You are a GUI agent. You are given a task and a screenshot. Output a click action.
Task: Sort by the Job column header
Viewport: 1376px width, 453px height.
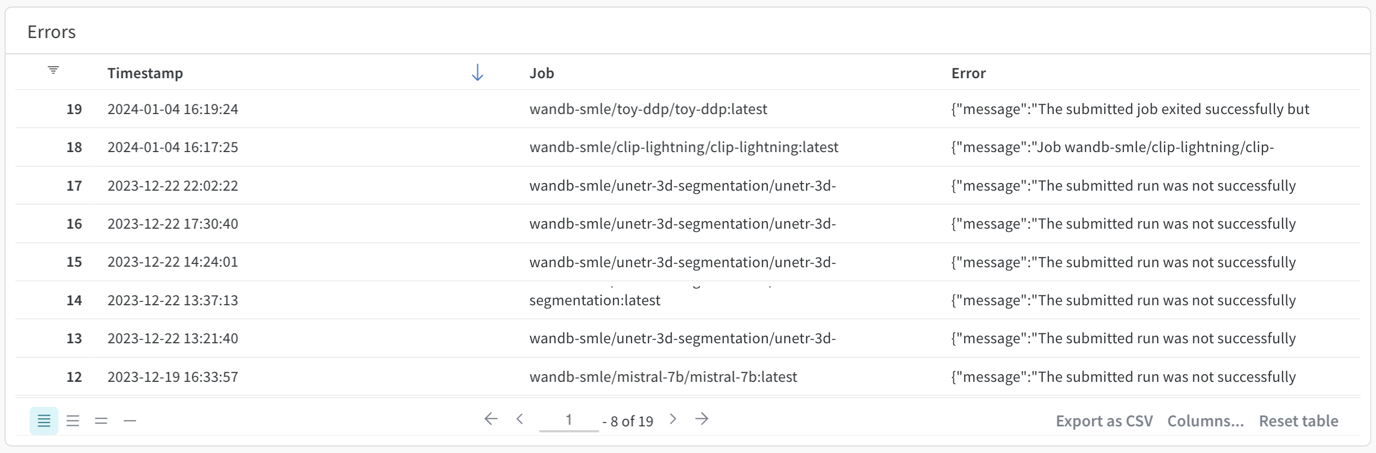coord(542,73)
